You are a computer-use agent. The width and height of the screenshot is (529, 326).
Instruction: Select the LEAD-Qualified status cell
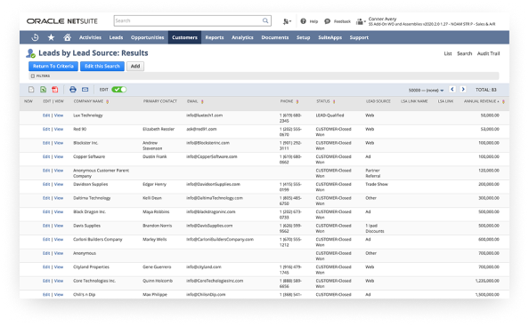[x=330, y=115]
